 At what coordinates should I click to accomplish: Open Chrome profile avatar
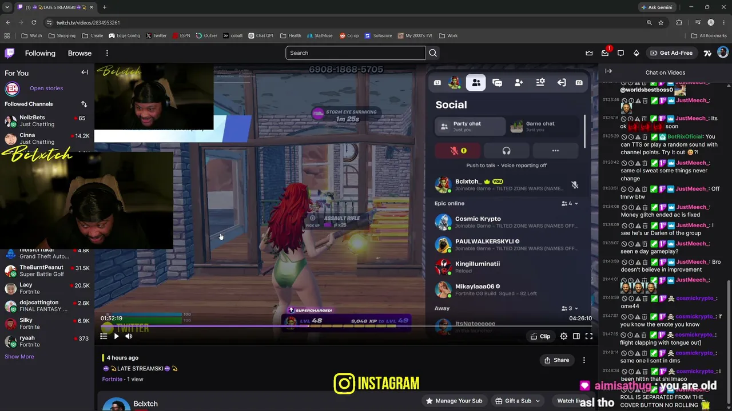coord(711,22)
